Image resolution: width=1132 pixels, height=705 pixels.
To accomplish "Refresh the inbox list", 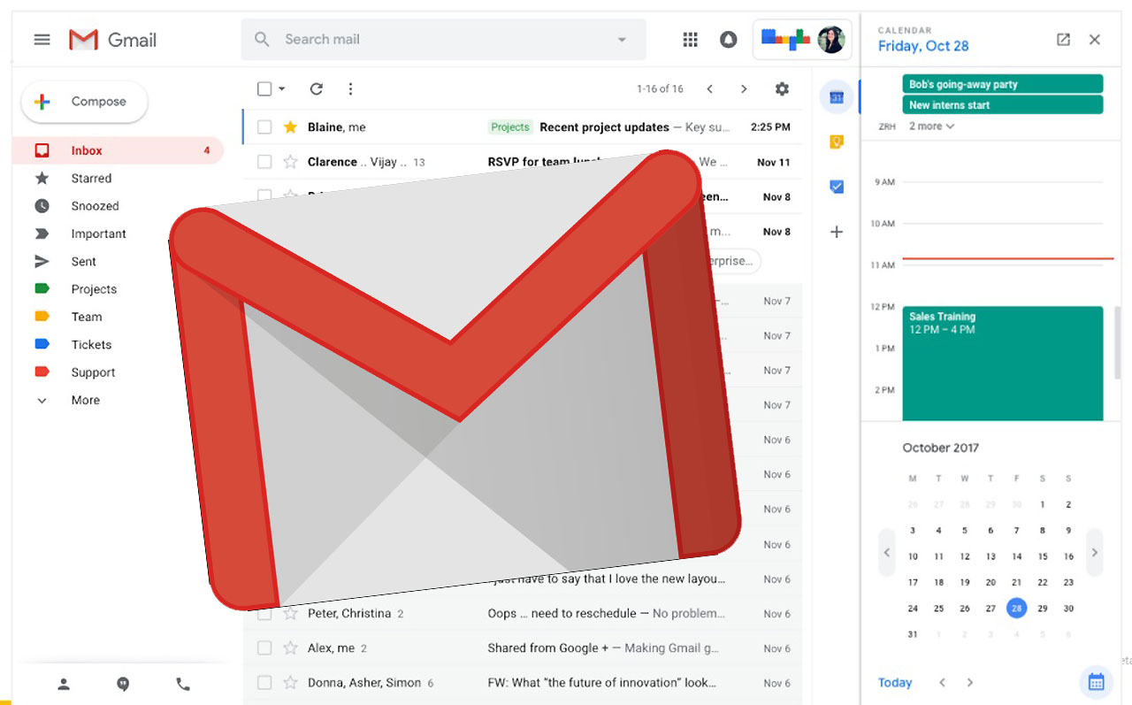I will pos(317,88).
